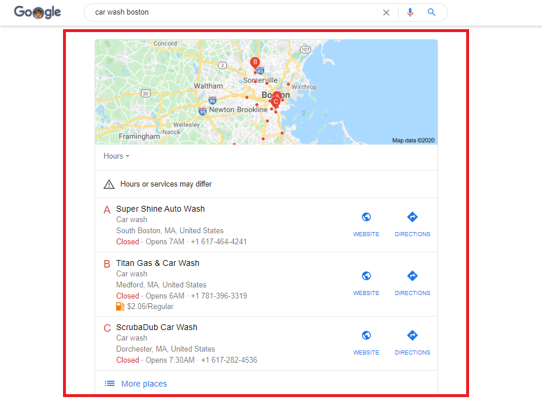Get directions to Titan Gas & Car Wash
This screenshot has width=542, height=400.
pyautogui.click(x=412, y=283)
